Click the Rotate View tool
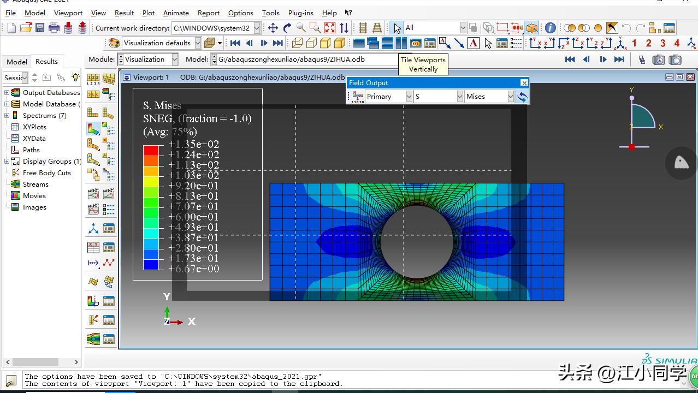The height and width of the screenshot is (393, 698). [x=287, y=28]
